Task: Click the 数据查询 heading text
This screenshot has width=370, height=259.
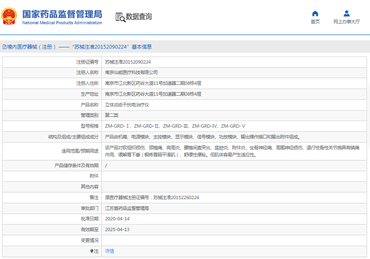Action: pos(139,17)
